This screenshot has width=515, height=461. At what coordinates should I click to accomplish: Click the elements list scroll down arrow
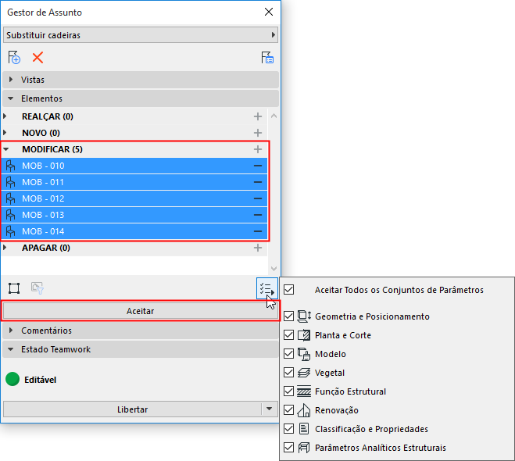(274, 269)
